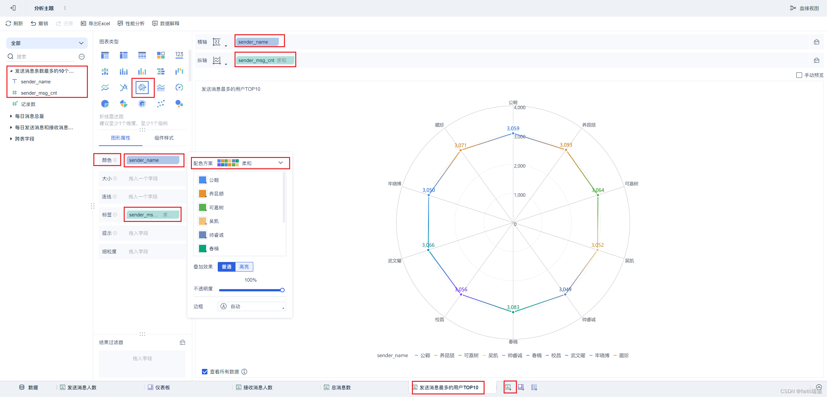Select the rose chart type

click(x=124, y=104)
